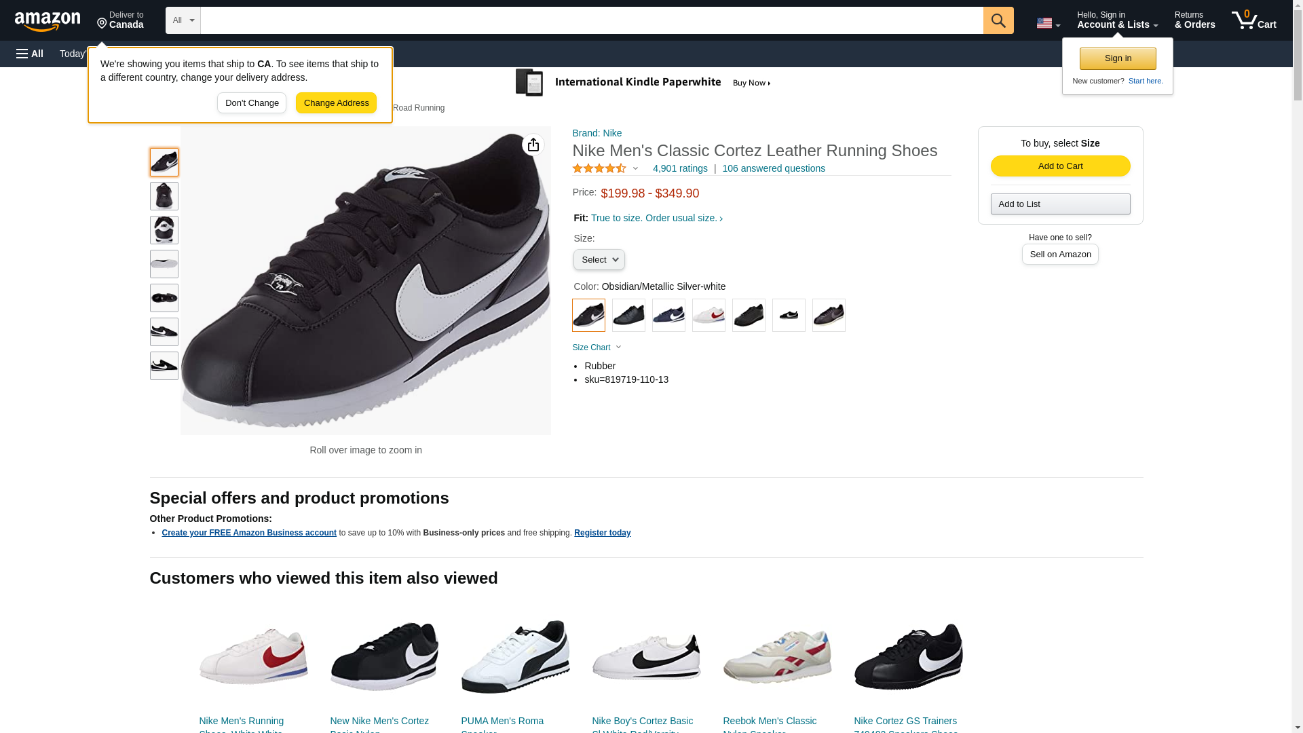Click the search magnifier button

998,20
